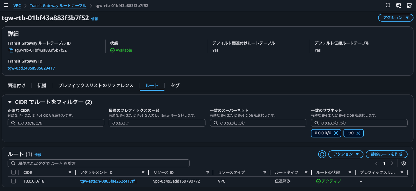Refresh the ルート list
Image resolution: width=416 pixels, height=191 pixels.
point(322,154)
